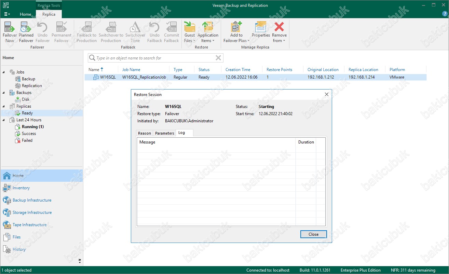Image resolution: width=449 pixels, height=274 pixels.
Task: Select Disk under Backups tree
Action: pyautogui.click(x=26, y=99)
